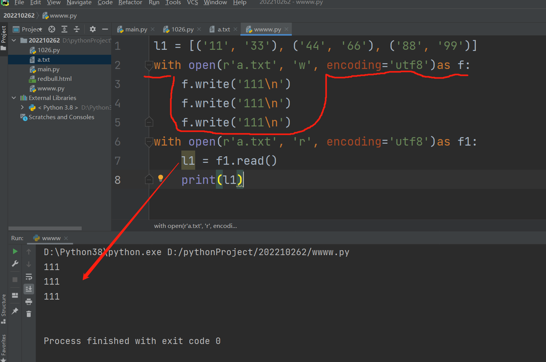This screenshot has height=362, width=546.
Task: Open the VCS menu
Action: click(x=192, y=3)
